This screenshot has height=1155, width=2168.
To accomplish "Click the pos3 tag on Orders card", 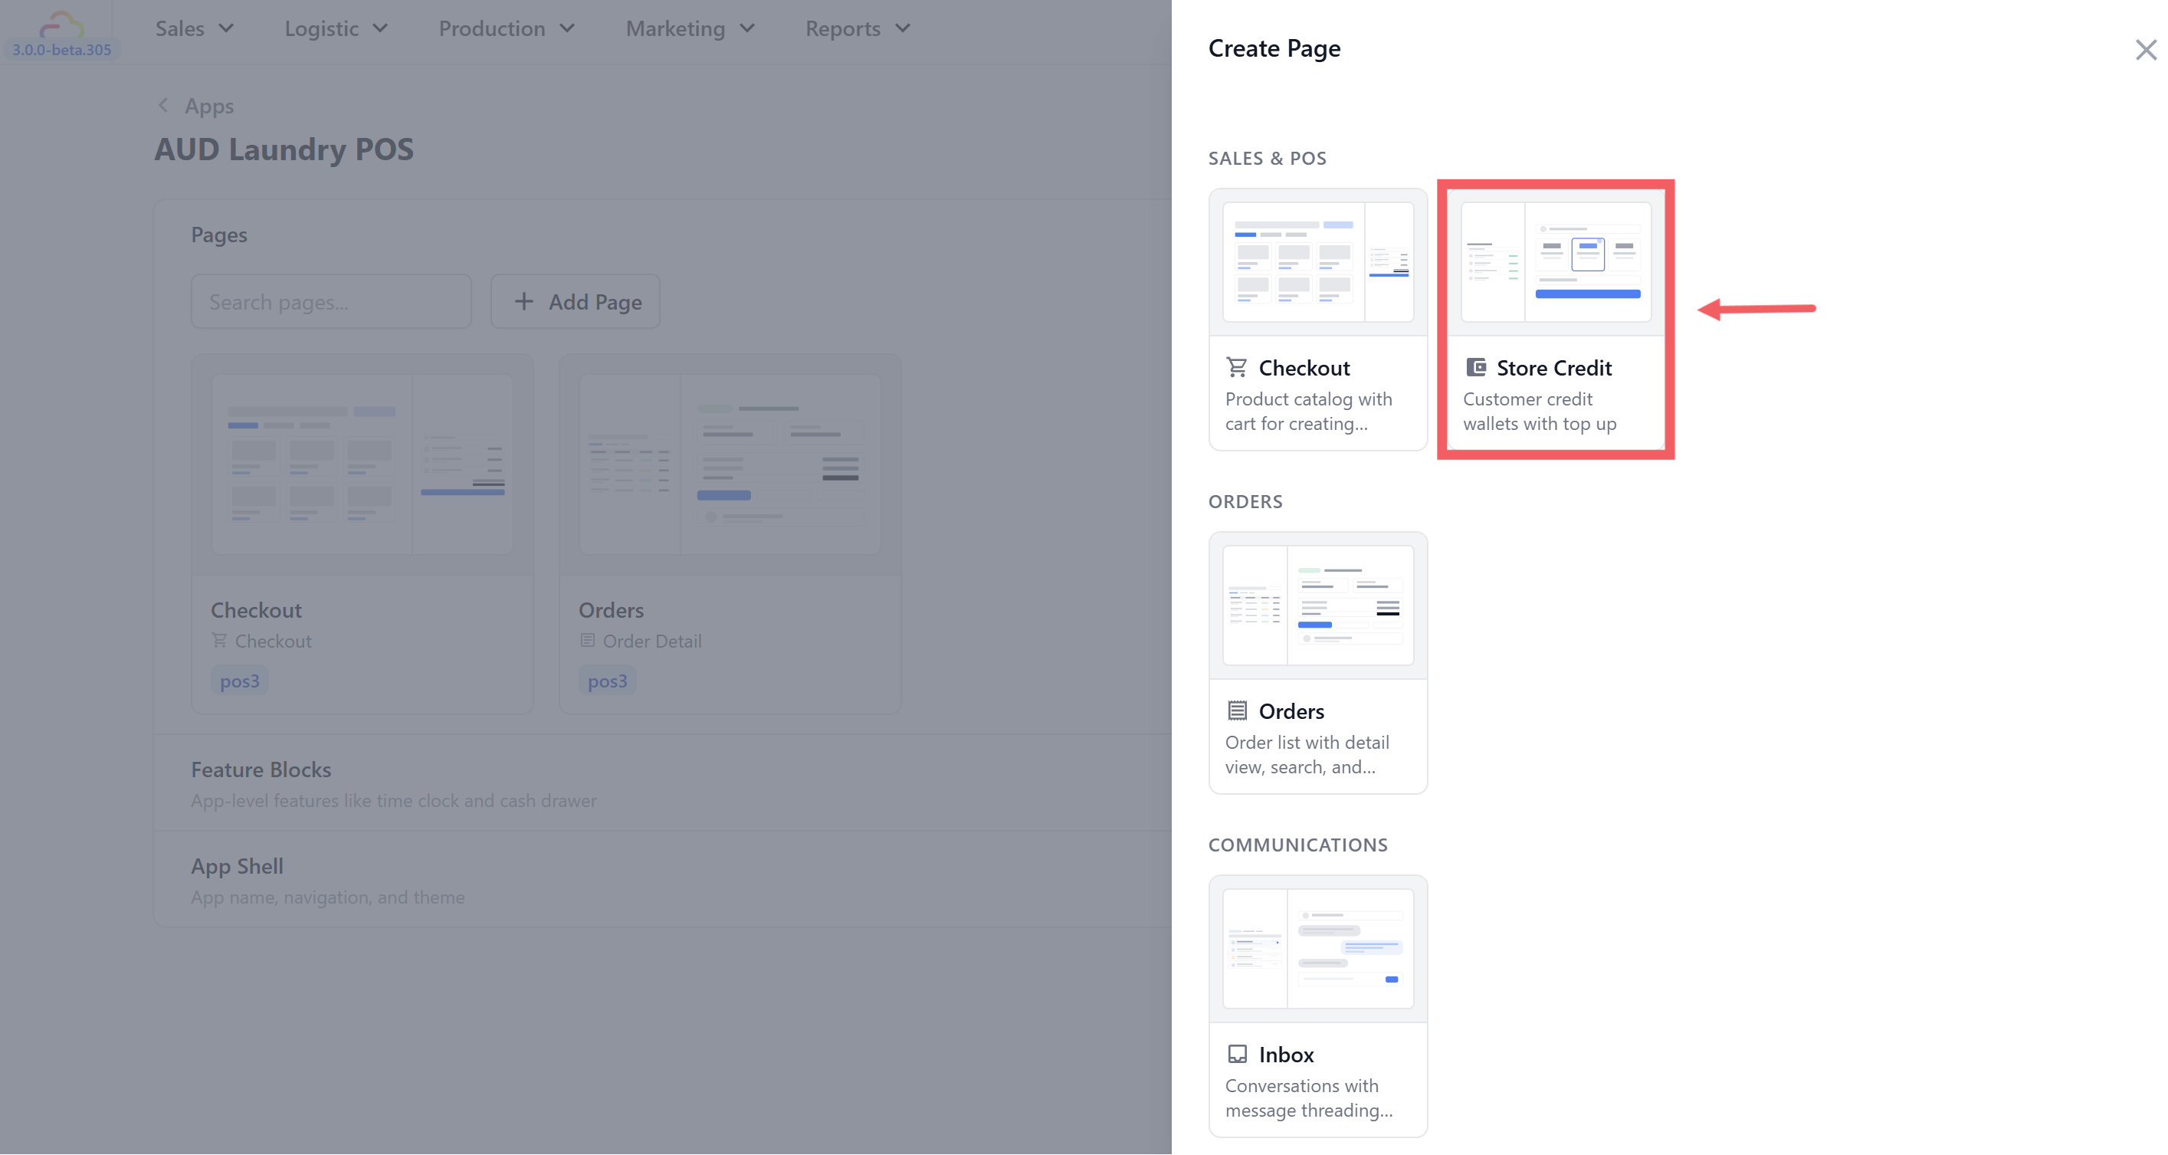I will click(607, 681).
